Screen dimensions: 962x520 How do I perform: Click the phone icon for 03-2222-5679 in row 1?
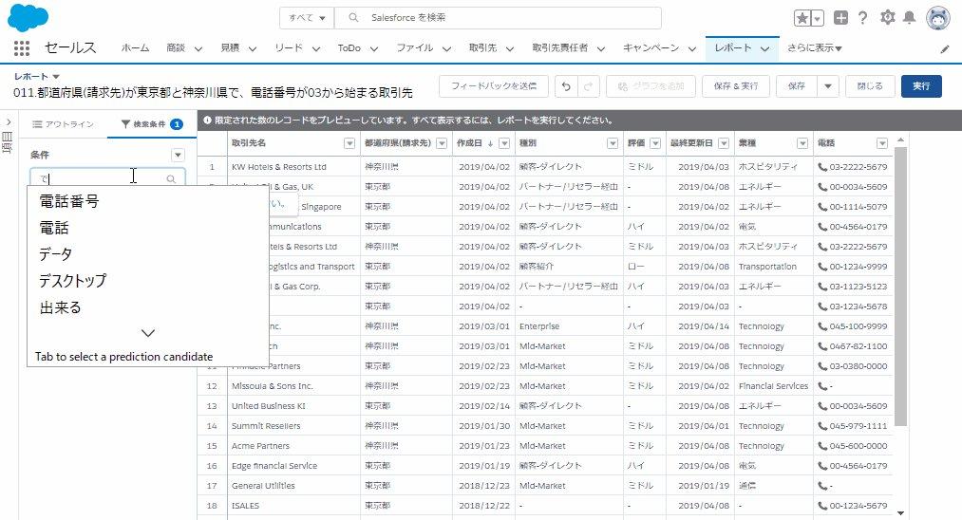pyautogui.click(x=822, y=167)
